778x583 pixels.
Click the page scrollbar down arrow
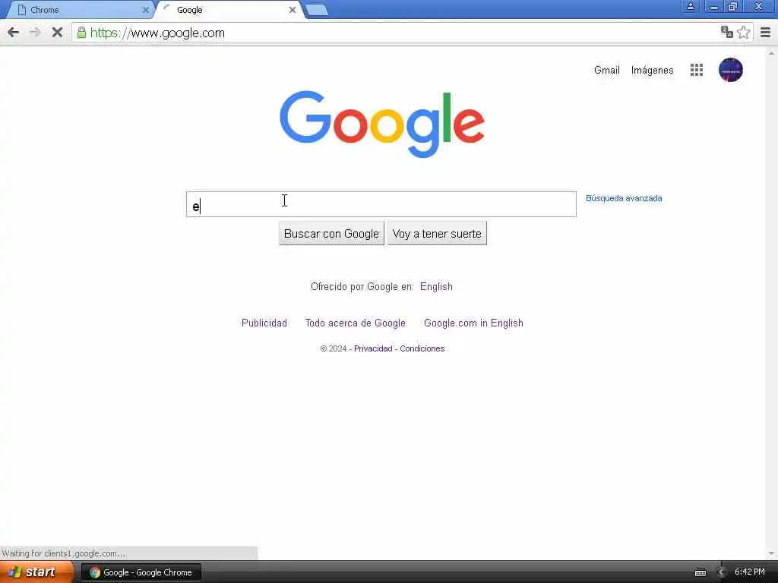click(x=771, y=553)
